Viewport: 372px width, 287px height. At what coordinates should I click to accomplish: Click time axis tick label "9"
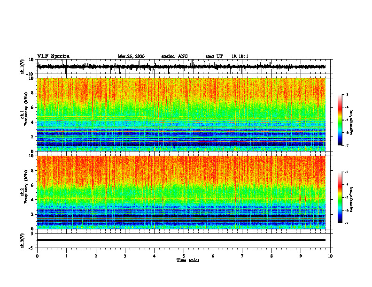tap(301, 256)
